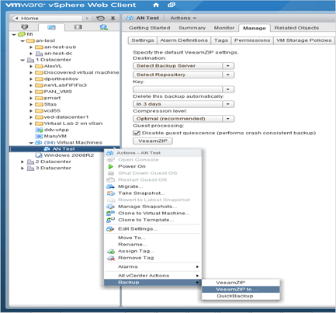This screenshot has height=313, width=336.
Task: Select the AlexVL folder
Action: tap(53, 66)
